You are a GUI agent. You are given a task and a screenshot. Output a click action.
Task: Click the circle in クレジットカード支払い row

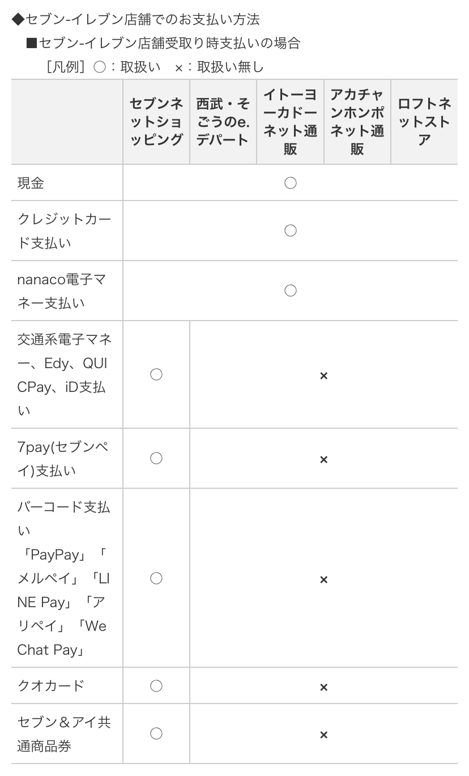(x=290, y=231)
